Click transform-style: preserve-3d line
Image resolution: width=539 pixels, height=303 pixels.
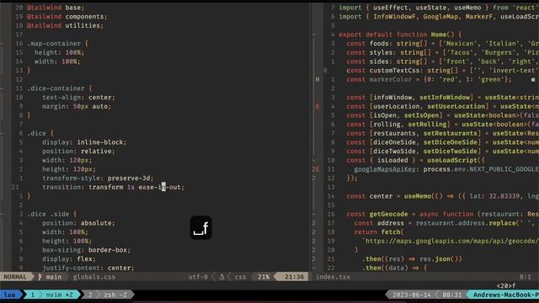[98, 178]
